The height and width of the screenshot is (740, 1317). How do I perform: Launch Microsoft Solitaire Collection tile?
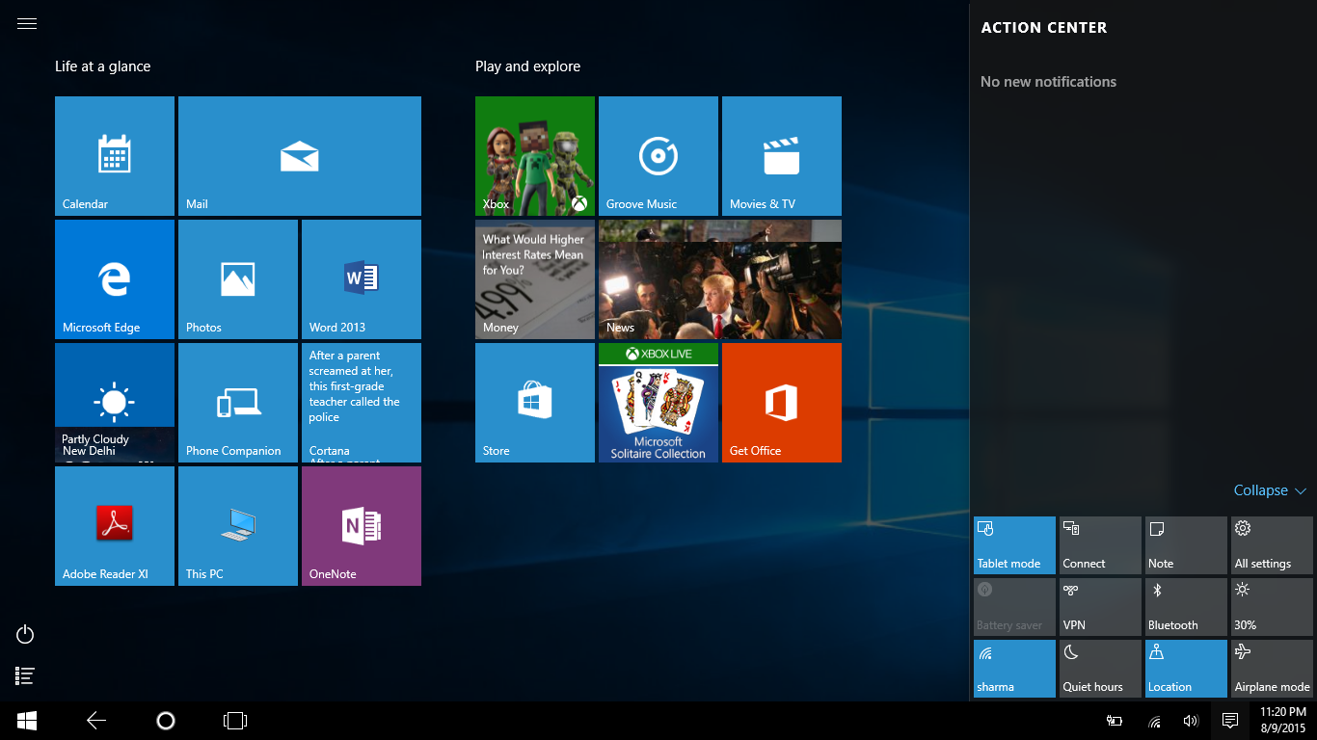pyautogui.click(x=658, y=403)
